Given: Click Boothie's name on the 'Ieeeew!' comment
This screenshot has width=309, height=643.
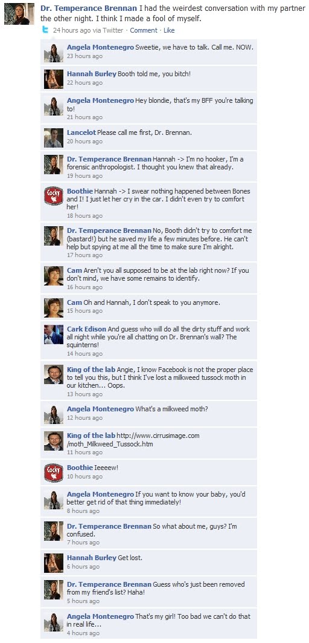Looking at the screenshot, I should click(x=80, y=468).
